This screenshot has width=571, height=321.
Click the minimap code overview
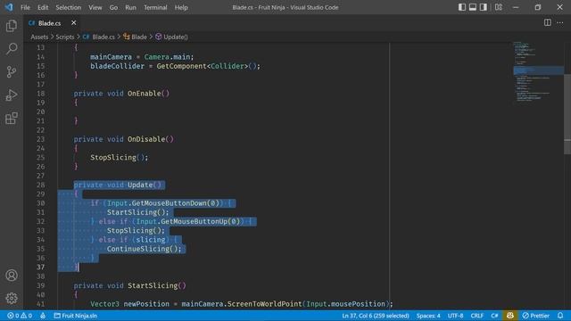pyautogui.click(x=538, y=71)
